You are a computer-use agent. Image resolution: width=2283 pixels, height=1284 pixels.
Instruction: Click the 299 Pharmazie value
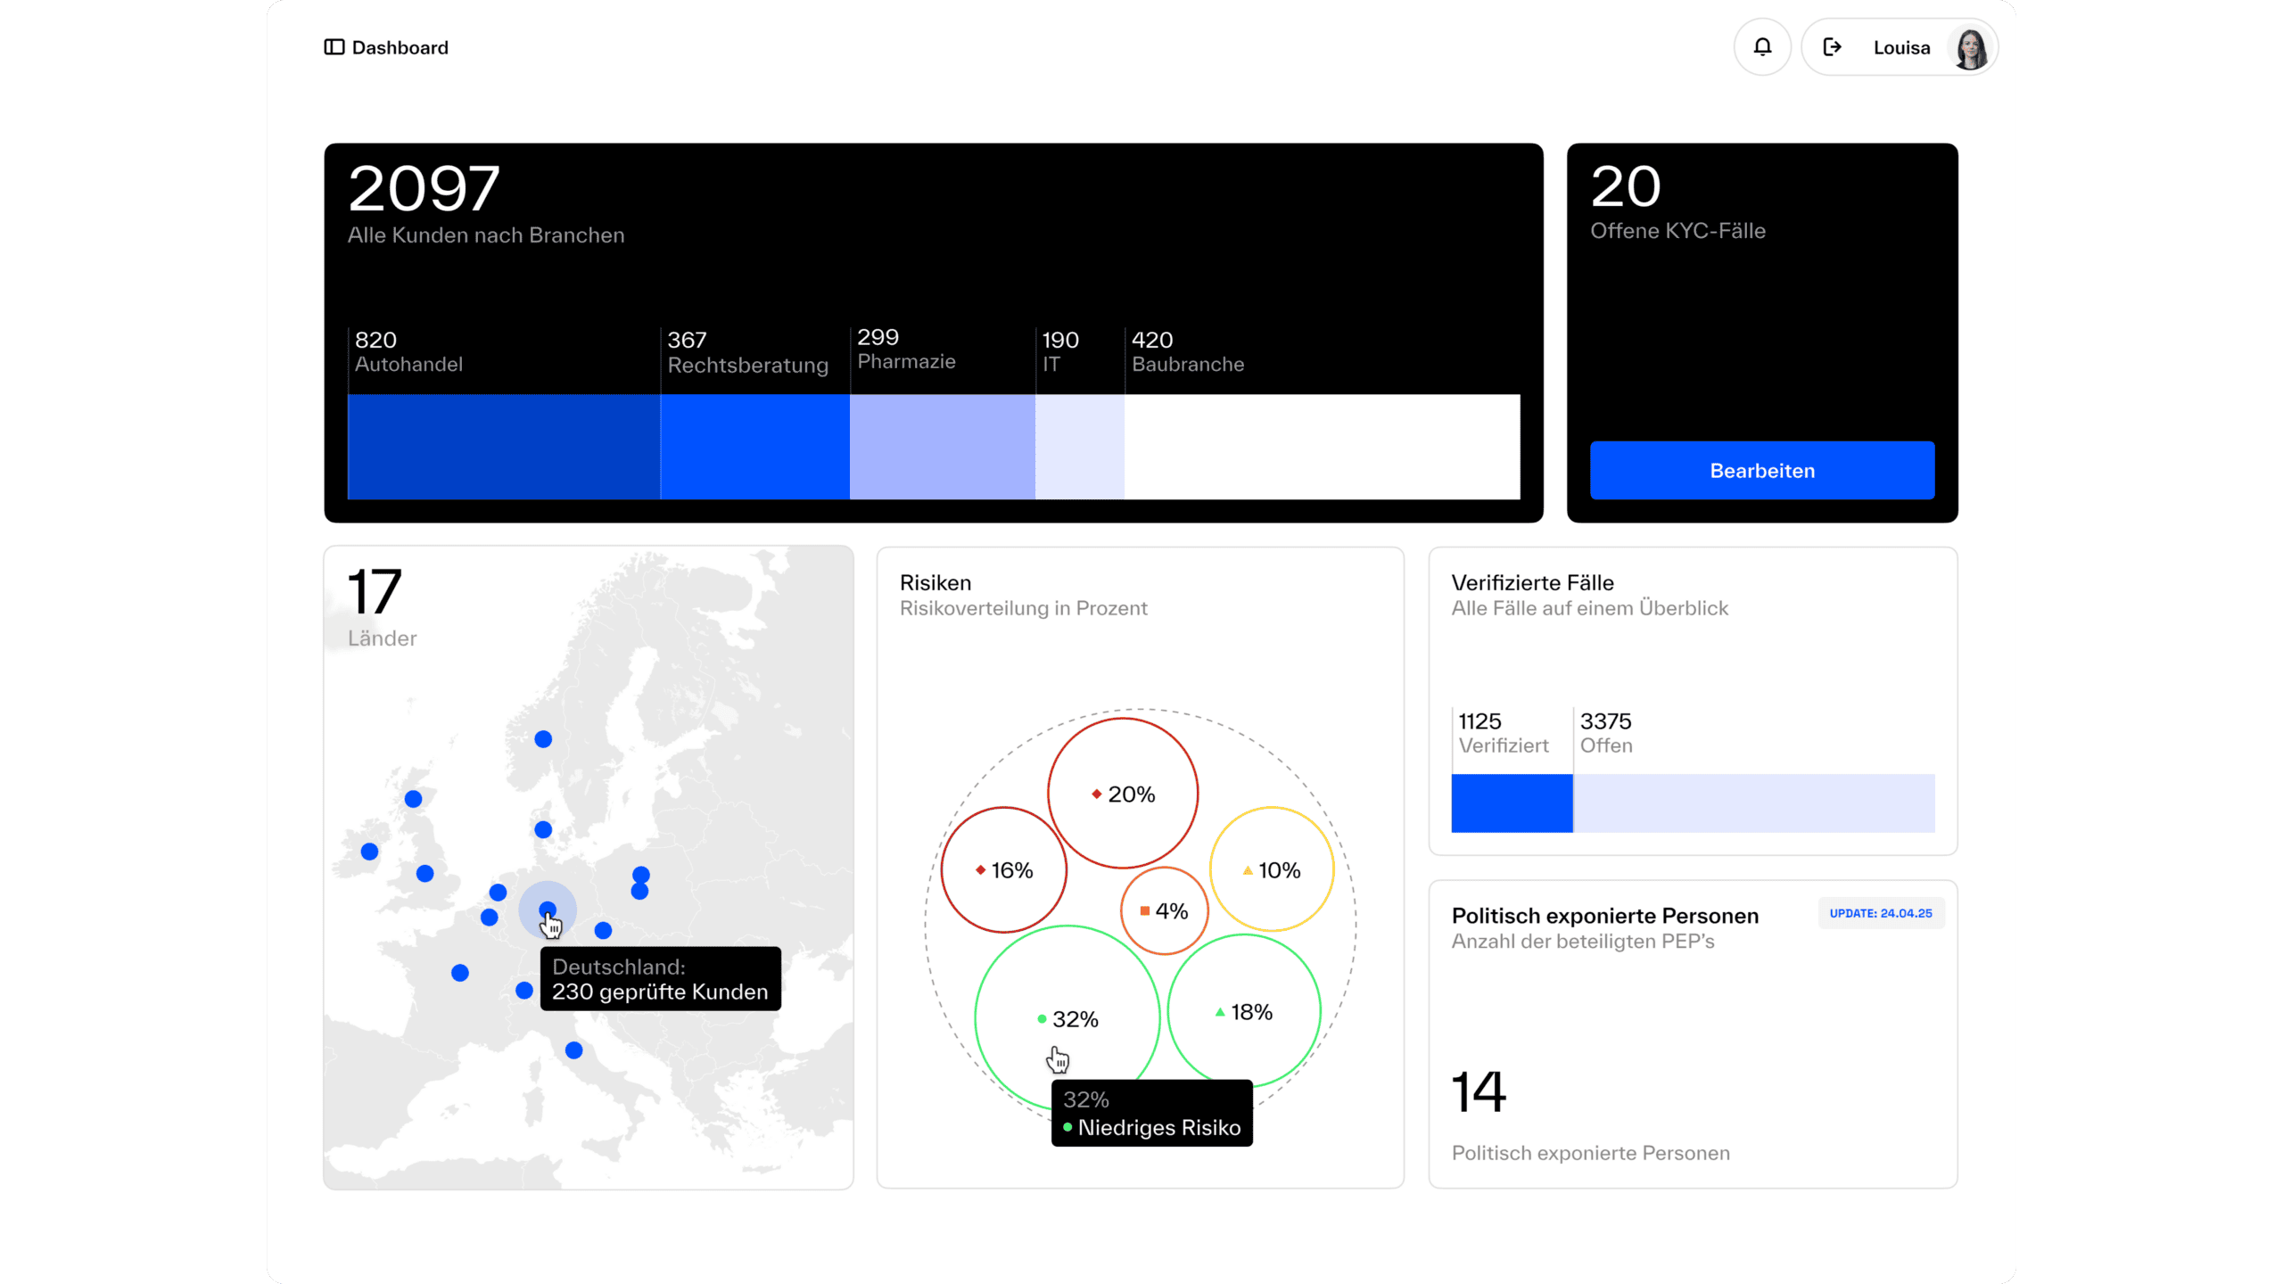[x=878, y=337]
